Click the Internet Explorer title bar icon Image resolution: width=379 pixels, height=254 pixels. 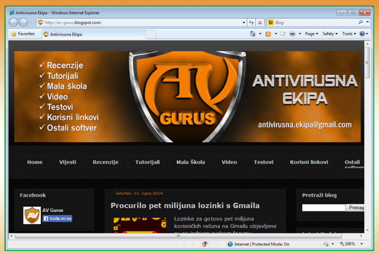pos(12,13)
